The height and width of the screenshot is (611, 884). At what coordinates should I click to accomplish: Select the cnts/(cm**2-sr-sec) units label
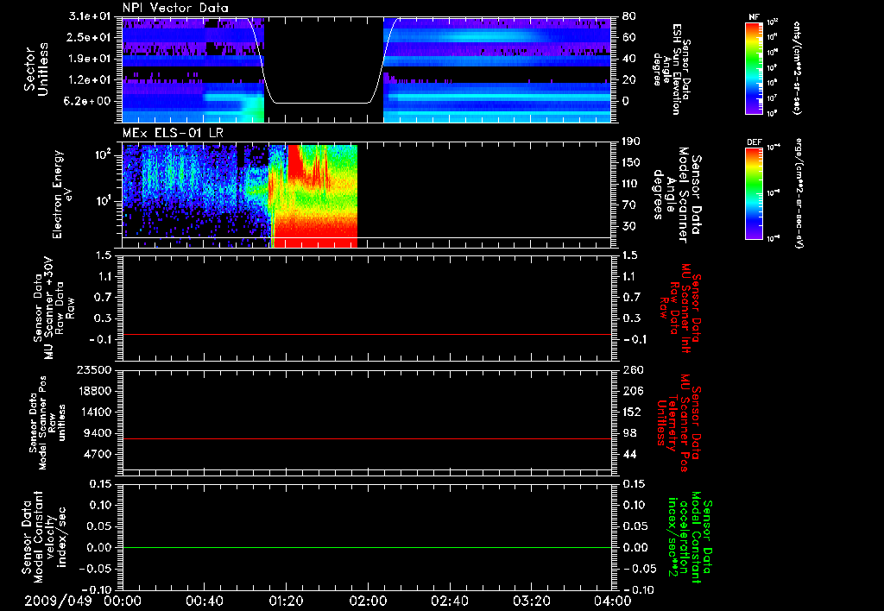[x=797, y=67]
